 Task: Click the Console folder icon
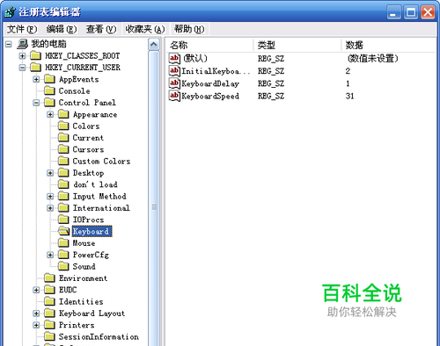click(x=49, y=90)
